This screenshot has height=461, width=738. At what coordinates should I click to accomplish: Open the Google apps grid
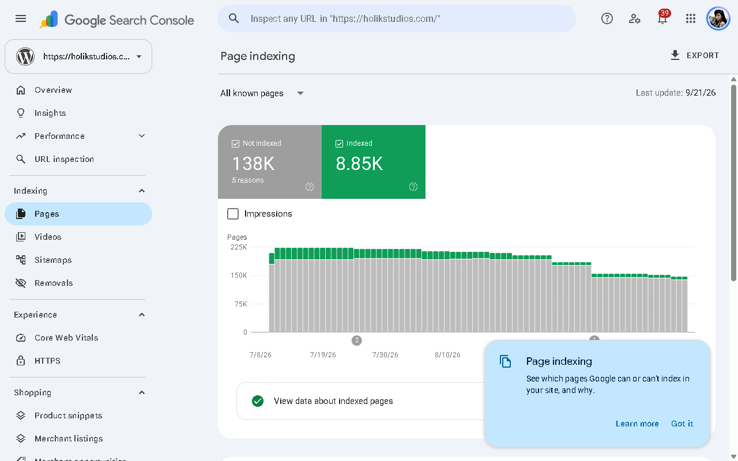(x=691, y=18)
